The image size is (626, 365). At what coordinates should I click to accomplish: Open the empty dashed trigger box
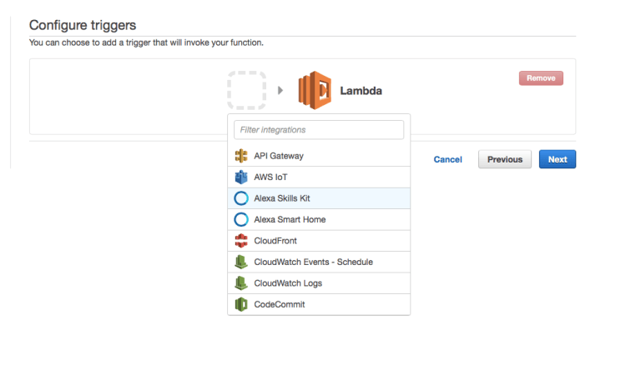coord(246,90)
